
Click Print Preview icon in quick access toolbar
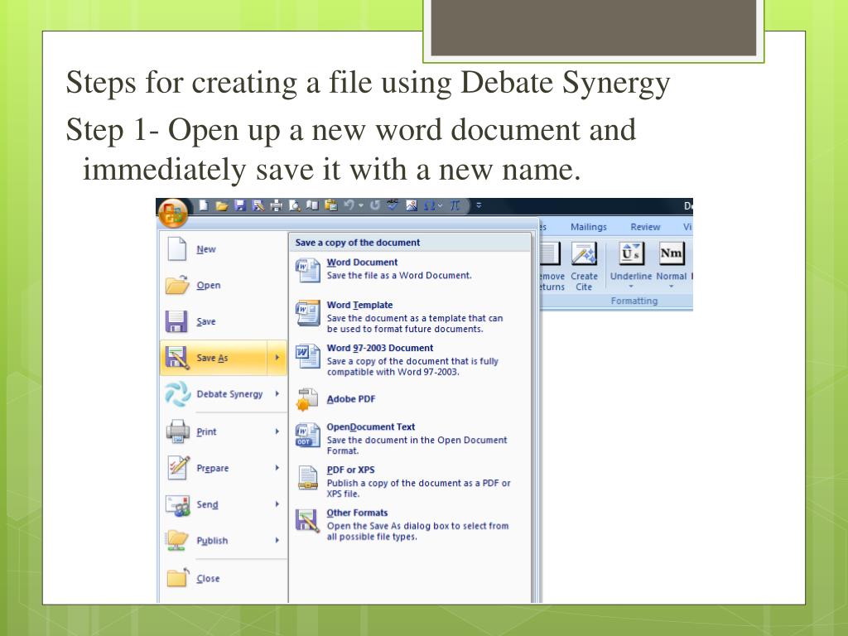click(294, 205)
